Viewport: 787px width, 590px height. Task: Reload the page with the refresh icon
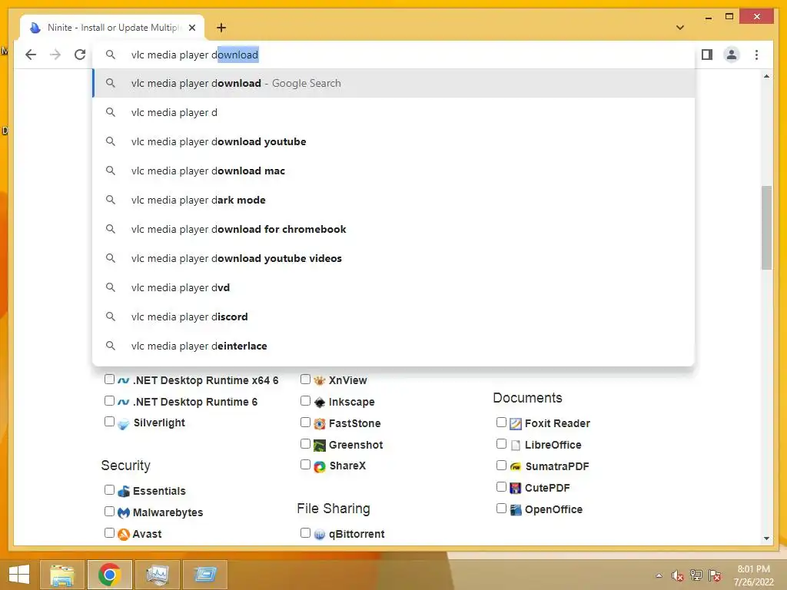80,55
